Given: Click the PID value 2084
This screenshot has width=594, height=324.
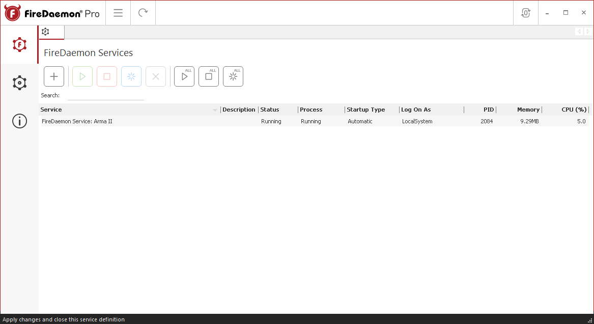Looking at the screenshot, I should [487, 121].
